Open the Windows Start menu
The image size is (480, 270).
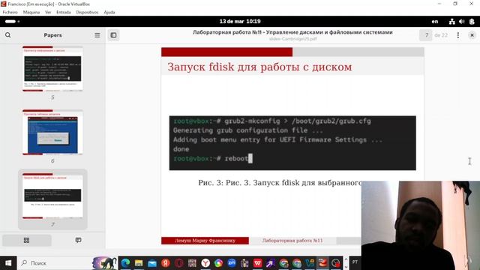pyautogui.click(x=8, y=263)
